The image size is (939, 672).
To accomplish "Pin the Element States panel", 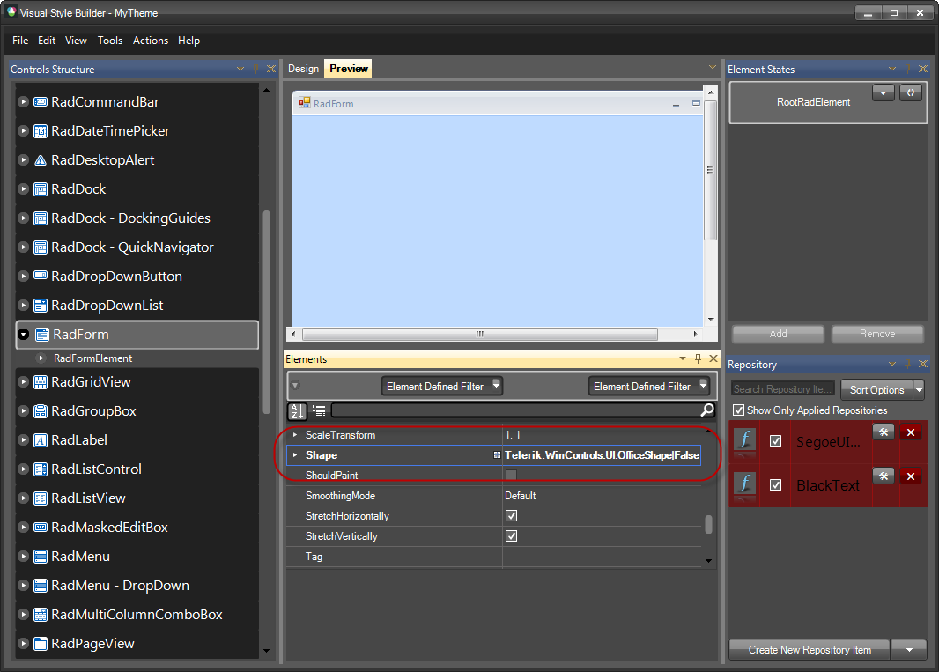I will (908, 69).
